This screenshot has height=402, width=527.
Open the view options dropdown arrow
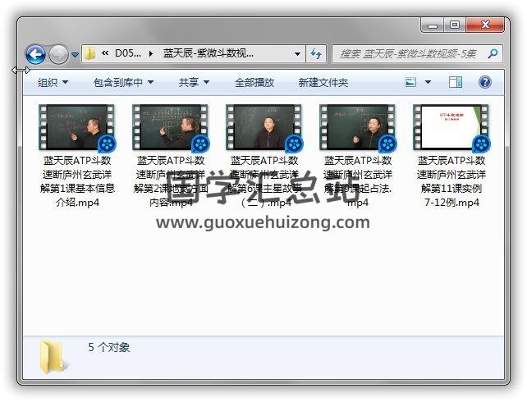coord(428,82)
